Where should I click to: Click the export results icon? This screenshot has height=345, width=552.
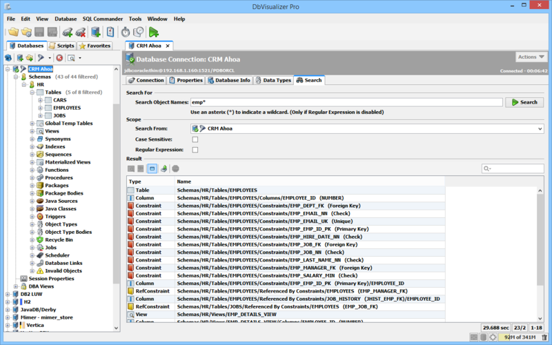pos(164,168)
